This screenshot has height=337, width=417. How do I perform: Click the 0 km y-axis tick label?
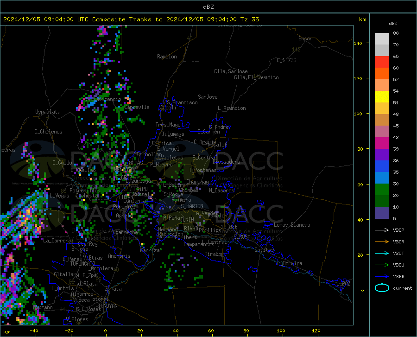click(362, 290)
